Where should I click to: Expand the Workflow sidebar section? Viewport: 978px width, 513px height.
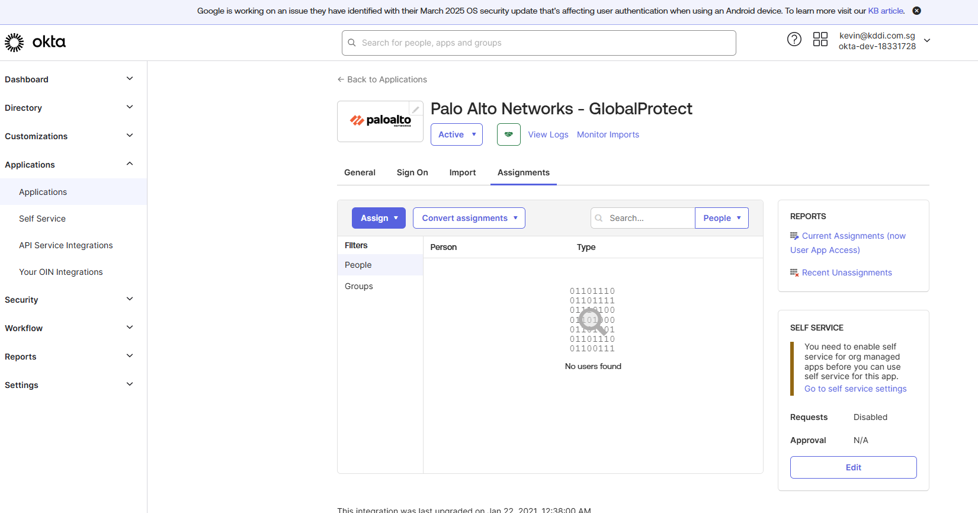[x=130, y=328]
